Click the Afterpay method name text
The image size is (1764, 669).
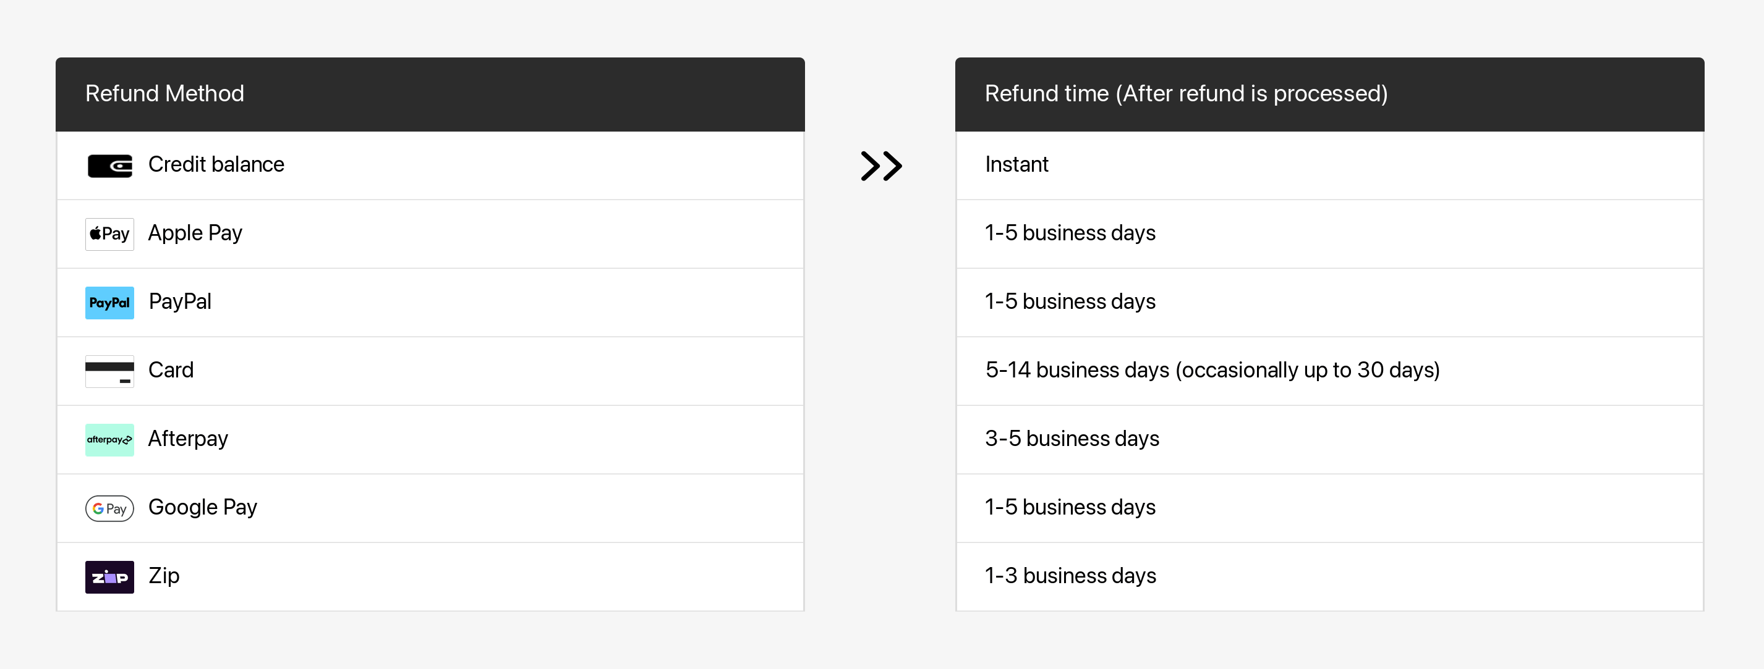point(187,439)
